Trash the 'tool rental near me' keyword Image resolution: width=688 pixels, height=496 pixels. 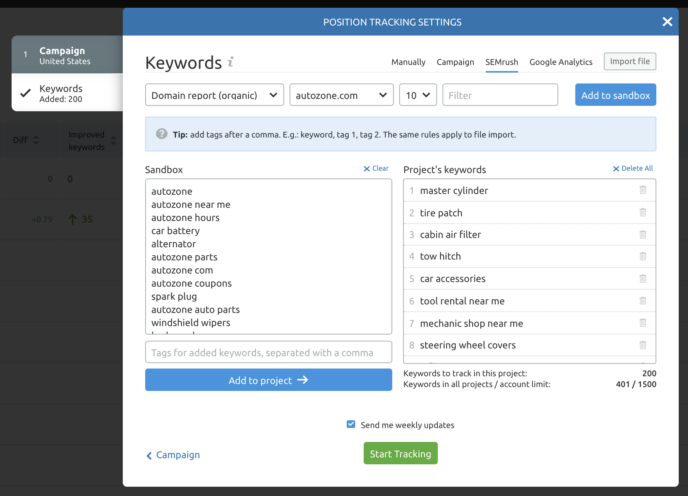(x=643, y=301)
